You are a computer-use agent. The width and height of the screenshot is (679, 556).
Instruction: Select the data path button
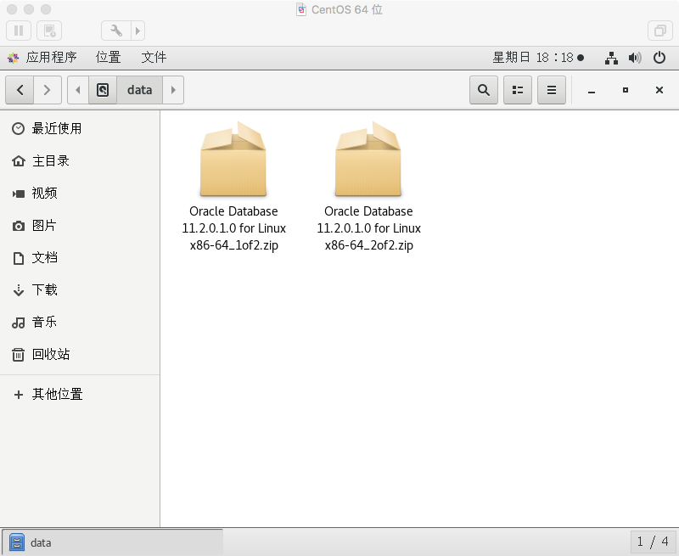(x=139, y=90)
